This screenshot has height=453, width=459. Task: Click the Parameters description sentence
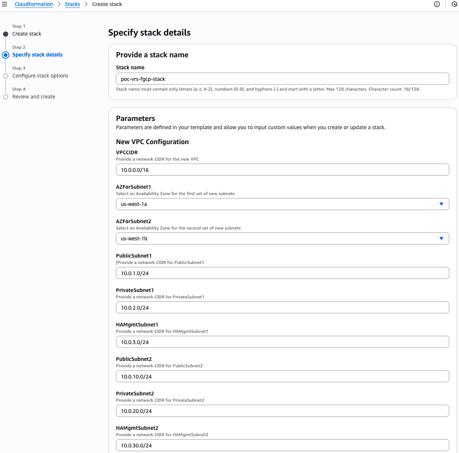pyautogui.click(x=251, y=127)
